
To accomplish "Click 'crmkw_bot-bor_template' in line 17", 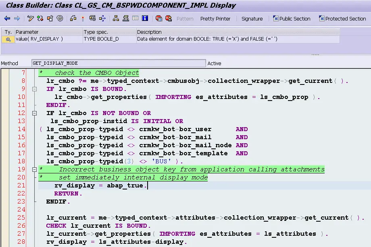I will [x=183, y=153].
